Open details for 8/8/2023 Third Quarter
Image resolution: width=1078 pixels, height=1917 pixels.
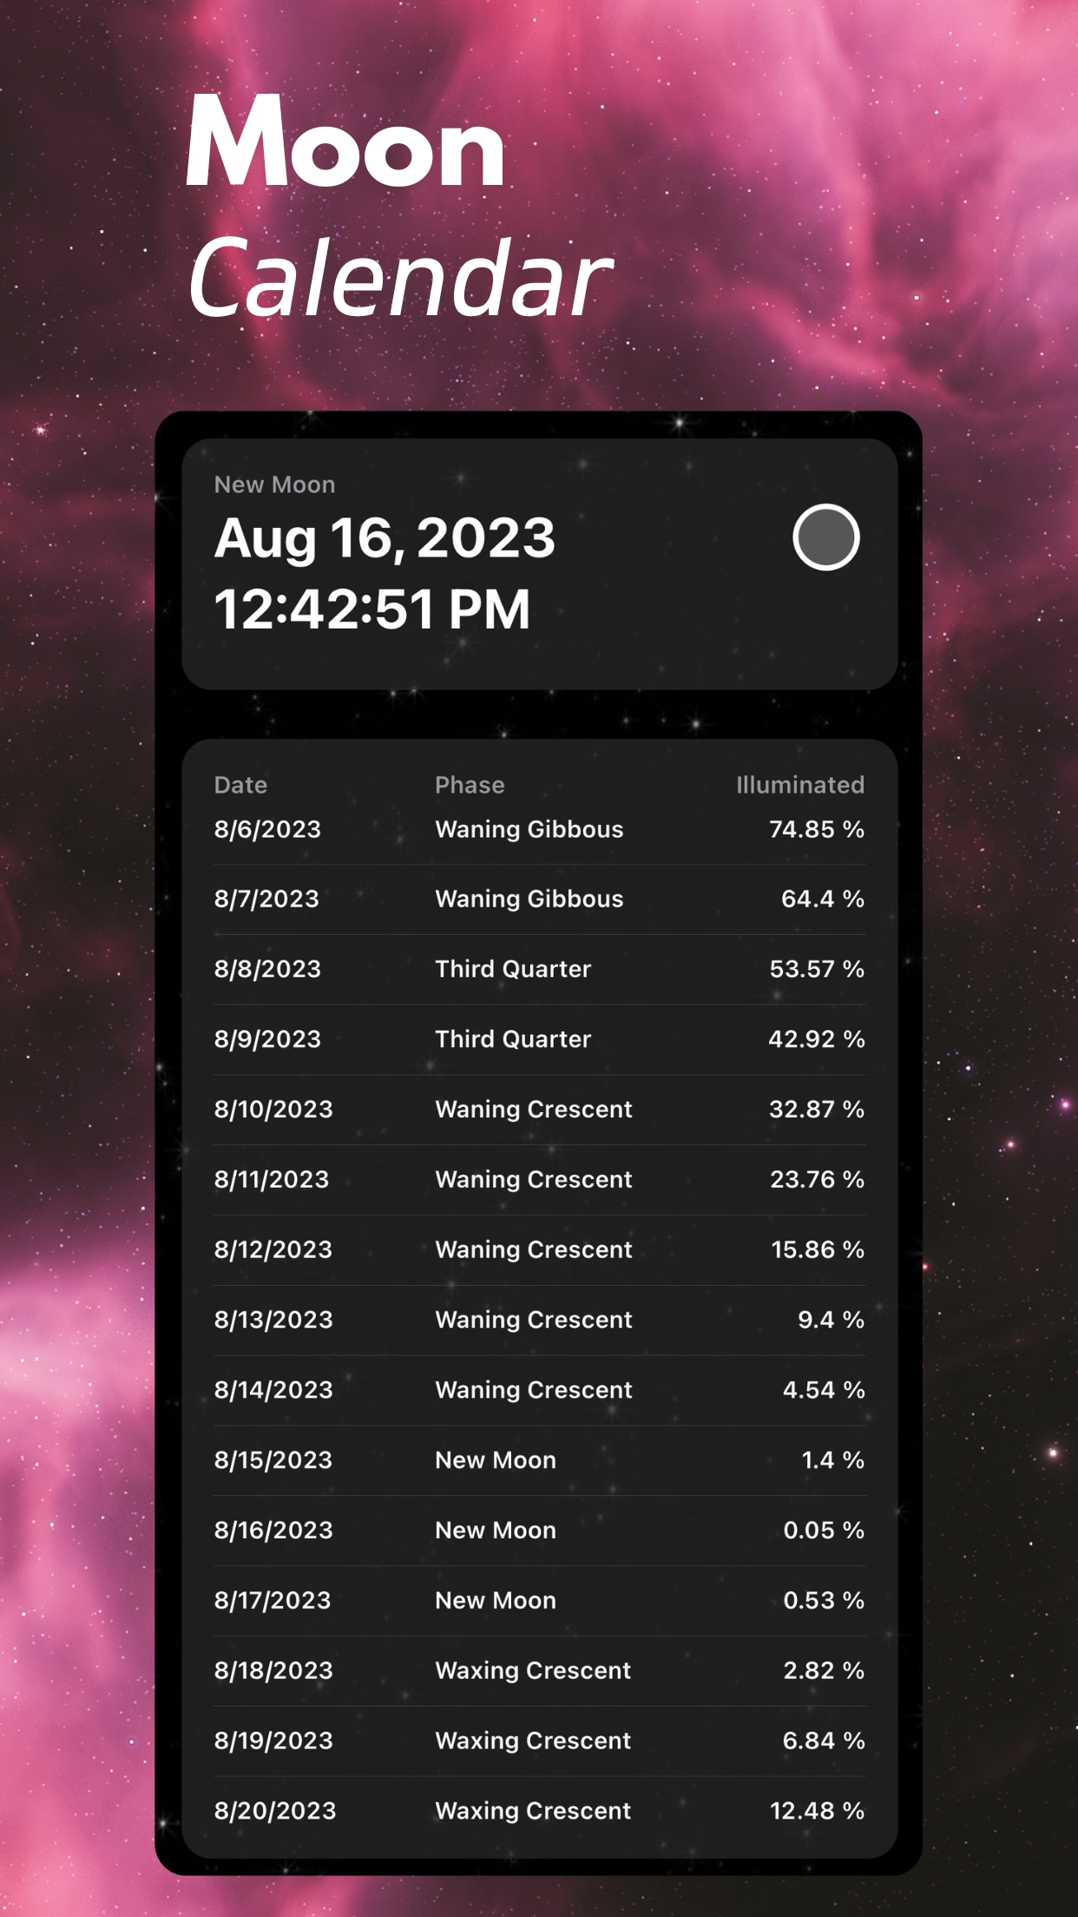click(x=538, y=969)
